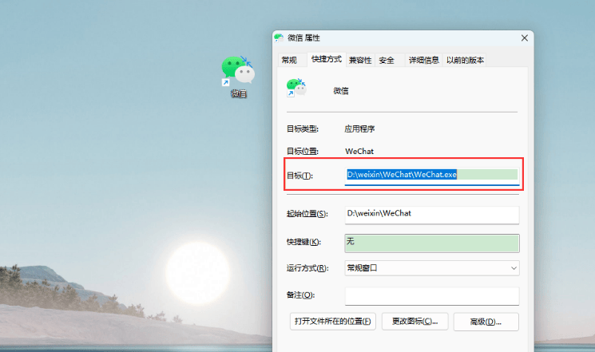Viewport: 595px width, 352px height.
Task: Click the 目标位置: label
Action: click(303, 152)
